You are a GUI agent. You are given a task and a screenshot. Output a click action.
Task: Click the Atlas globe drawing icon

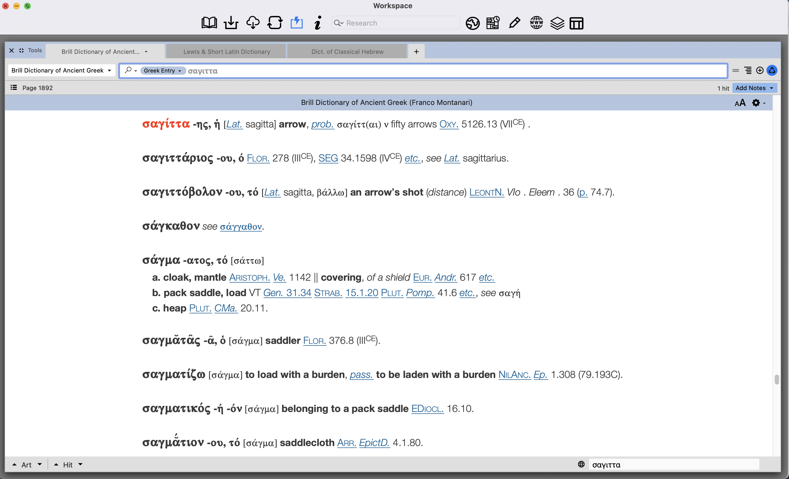coord(472,23)
